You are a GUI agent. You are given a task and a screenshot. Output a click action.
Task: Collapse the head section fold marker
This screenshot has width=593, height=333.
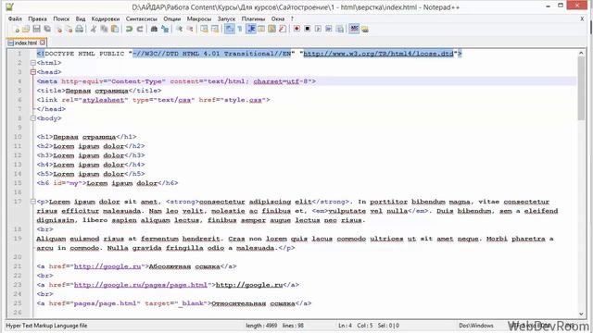[33, 72]
